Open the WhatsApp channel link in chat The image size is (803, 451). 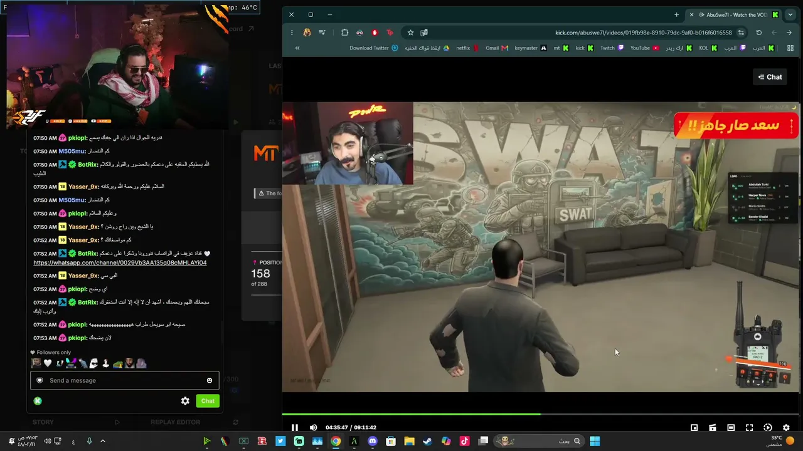tap(120, 262)
